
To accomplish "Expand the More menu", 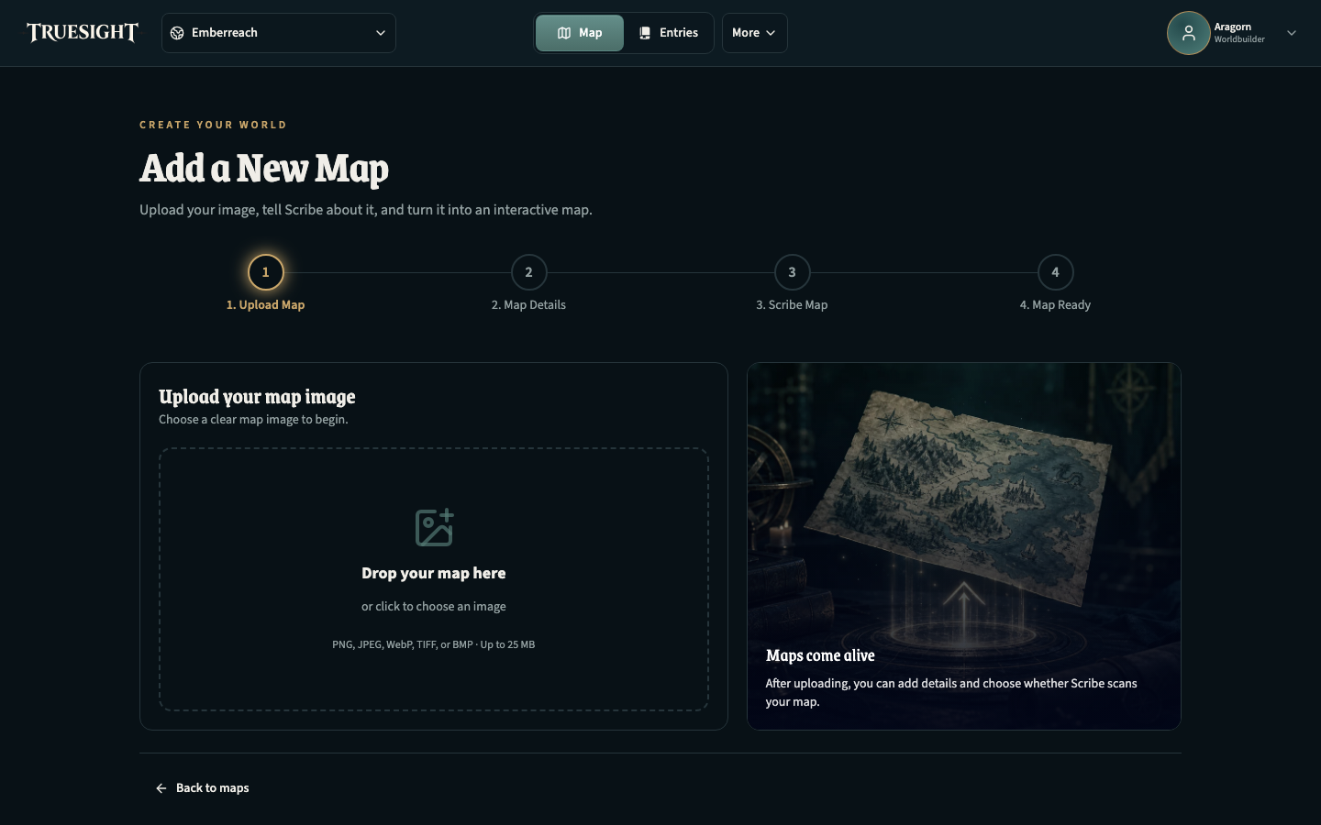I will 754,33.
